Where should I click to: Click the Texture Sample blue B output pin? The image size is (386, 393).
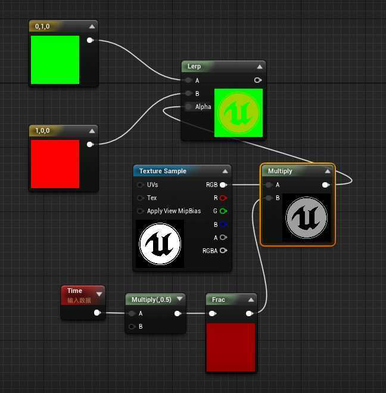coord(223,224)
